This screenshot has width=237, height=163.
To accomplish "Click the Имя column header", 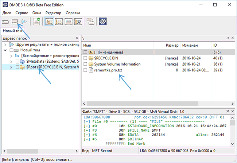I will coord(117,45).
